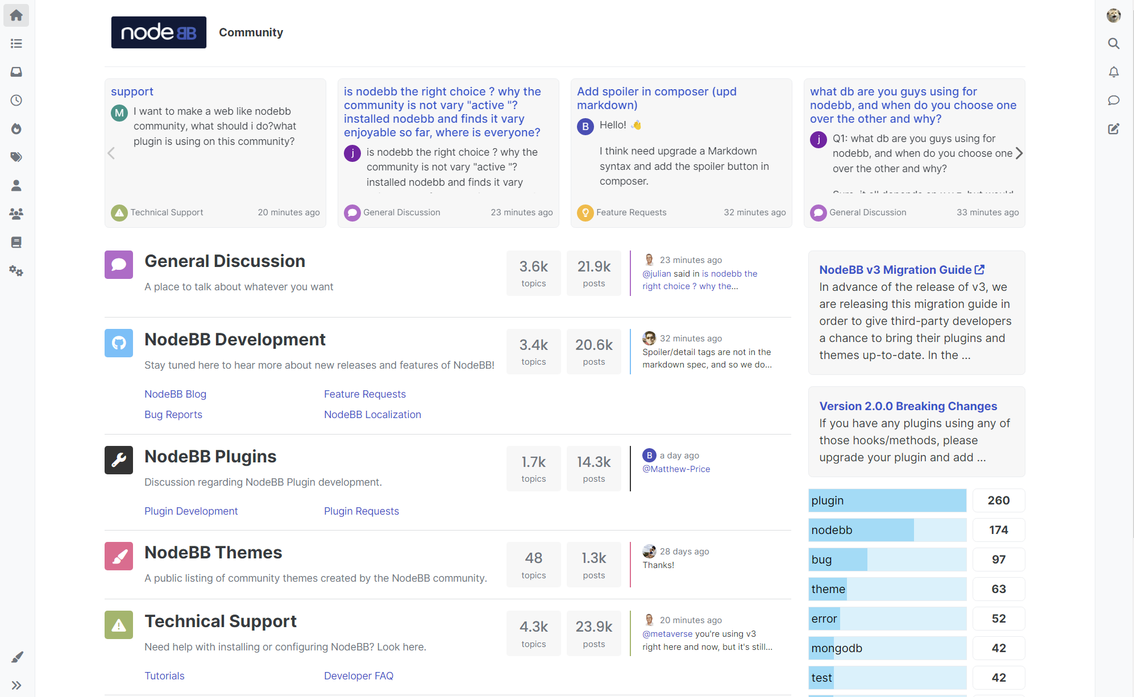
Task: Open the groups icon in left sidebar
Action: coord(16,214)
